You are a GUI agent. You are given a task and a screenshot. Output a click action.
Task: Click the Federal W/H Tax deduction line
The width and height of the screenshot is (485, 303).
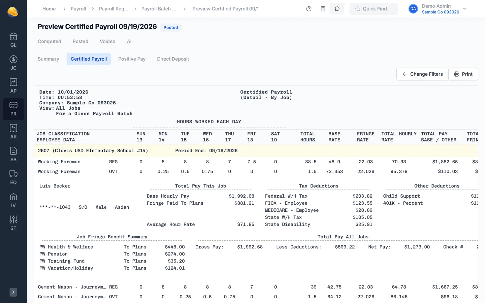coord(319,196)
